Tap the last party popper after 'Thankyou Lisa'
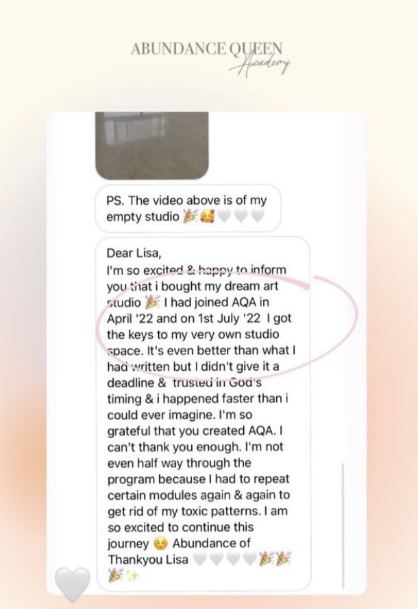 point(284,560)
